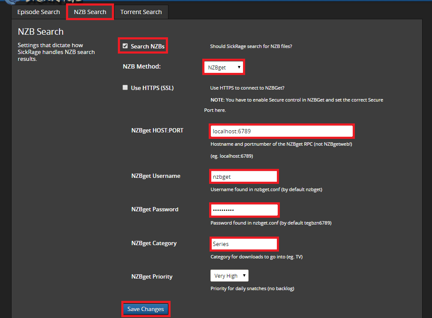Switch to the NZB Search tab

(x=90, y=12)
